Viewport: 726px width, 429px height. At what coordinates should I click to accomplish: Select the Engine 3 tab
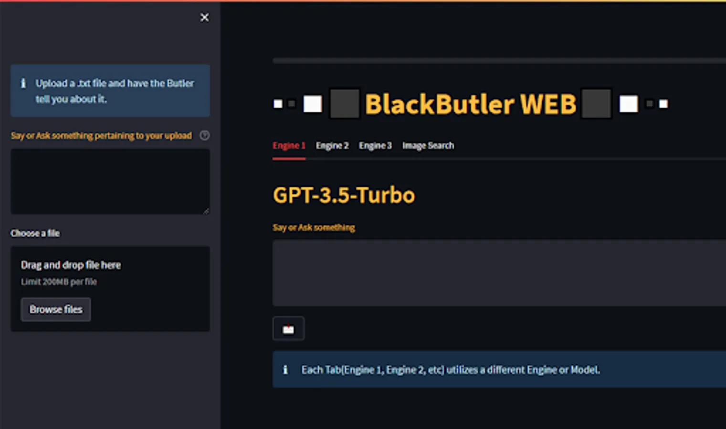tap(375, 145)
